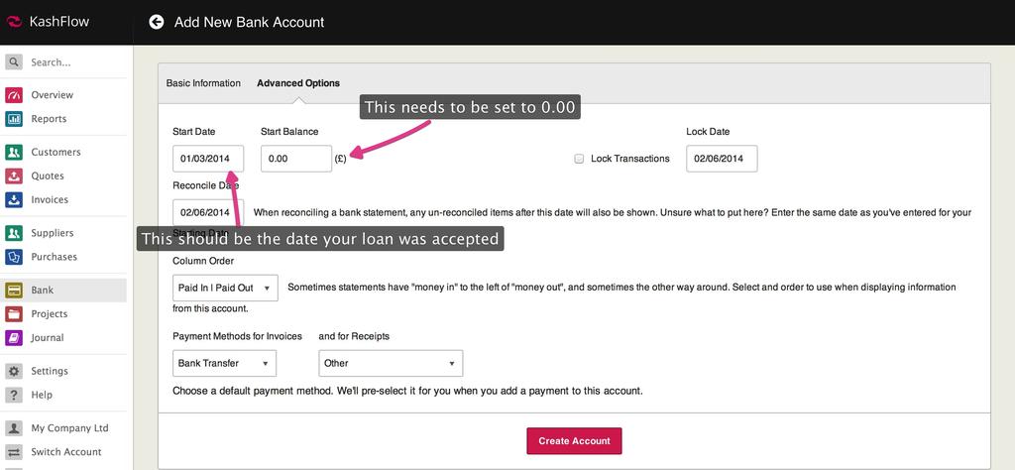This screenshot has height=470, width=1015.
Task: Open the Overview dashboard icon
Action: (14, 95)
